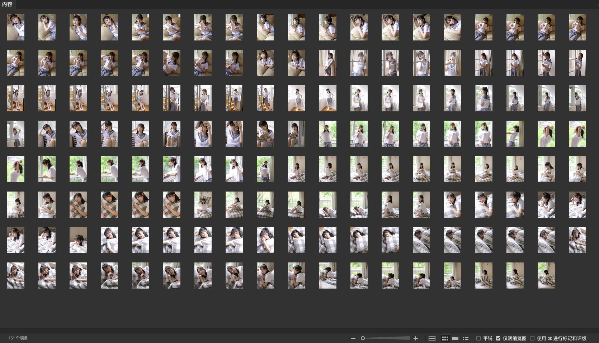Select the first thumbnail in the second row
599x343 pixels.
point(16,63)
